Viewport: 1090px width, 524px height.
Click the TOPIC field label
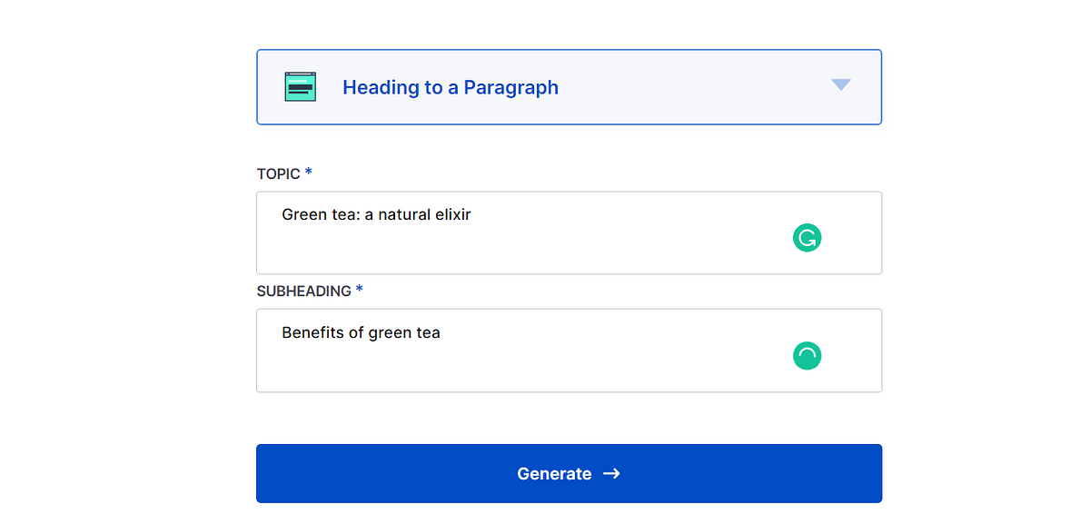point(279,173)
